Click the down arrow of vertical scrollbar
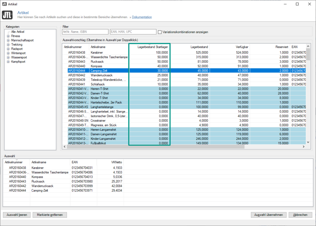The height and width of the screenshot is (226, 316). click(x=307, y=142)
